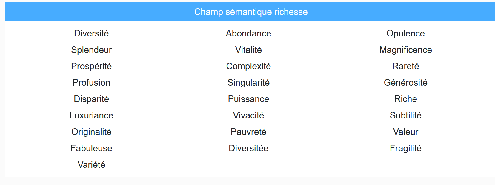Image resolution: width=495 pixels, height=185 pixels.
Task: Open the Rareté word
Action: (405, 66)
